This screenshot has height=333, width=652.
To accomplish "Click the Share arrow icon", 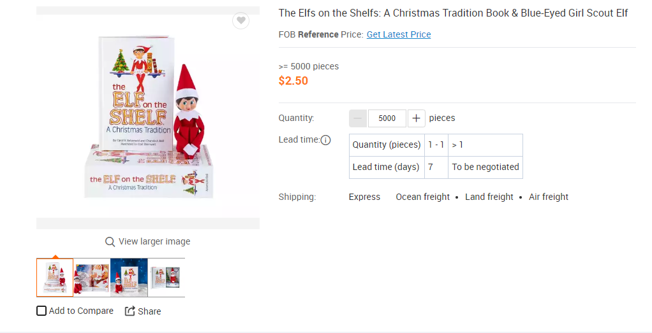I will pyautogui.click(x=130, y=311).
